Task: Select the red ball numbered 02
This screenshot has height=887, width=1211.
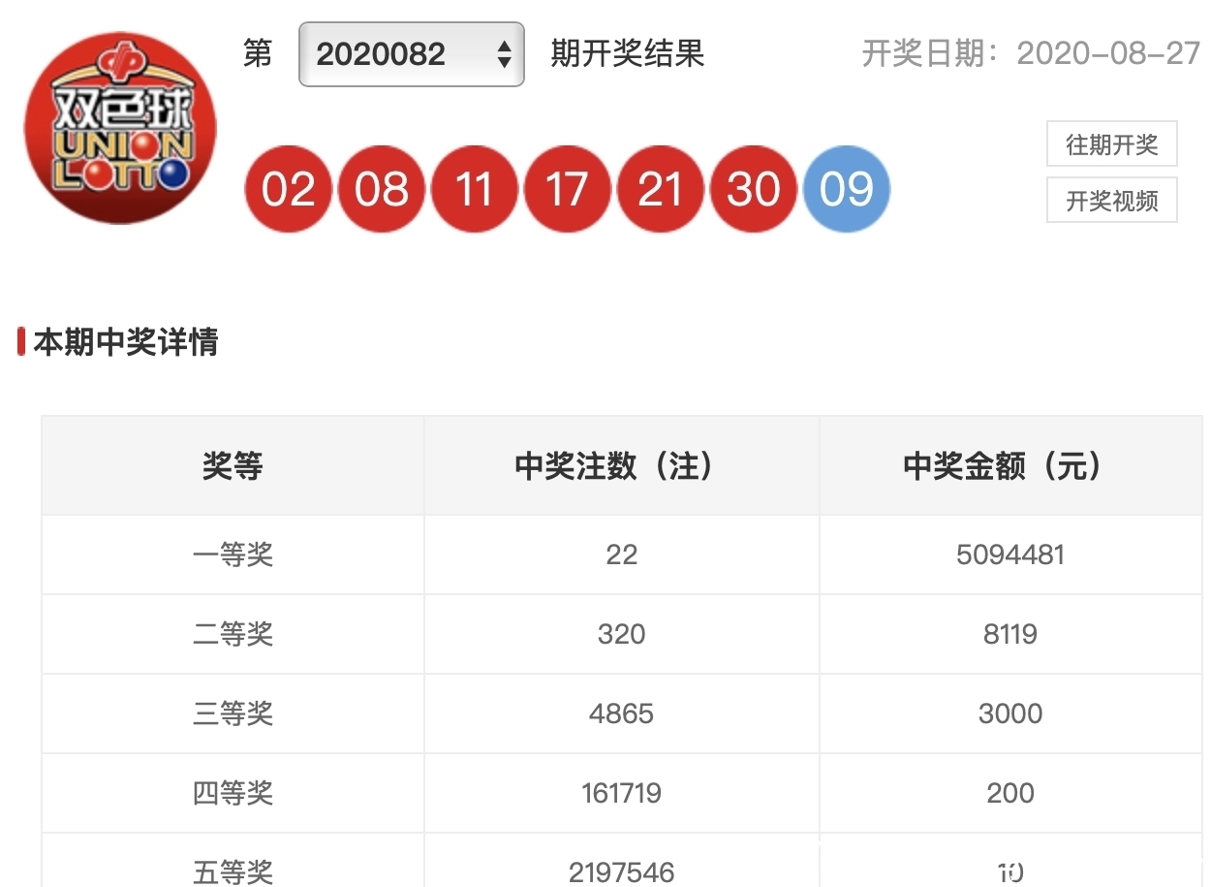Action: click(x=288, y=189)
